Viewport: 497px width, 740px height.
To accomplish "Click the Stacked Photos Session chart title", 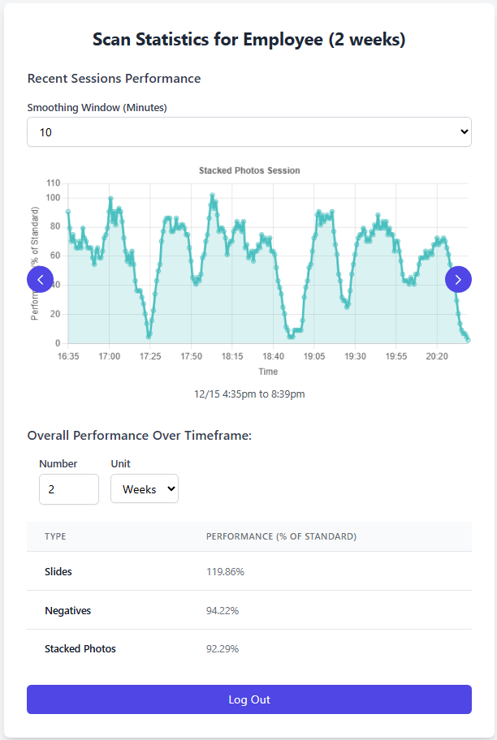I will tap(249, 170).
